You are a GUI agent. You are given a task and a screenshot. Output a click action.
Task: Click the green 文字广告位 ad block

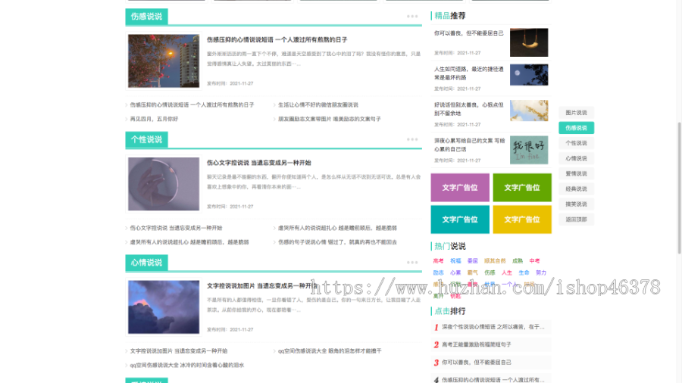click(x=522, y=188)
